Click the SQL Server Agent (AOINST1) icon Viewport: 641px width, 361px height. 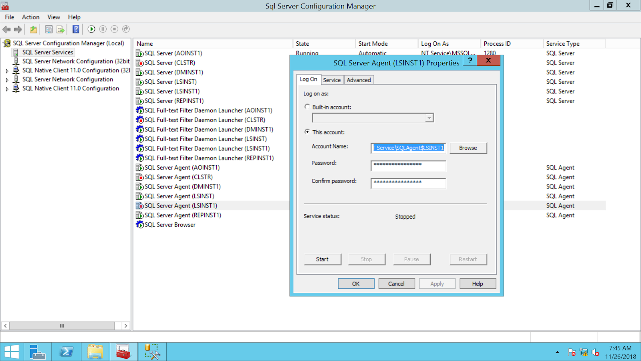pyautogui.click(x=140, y=168)
